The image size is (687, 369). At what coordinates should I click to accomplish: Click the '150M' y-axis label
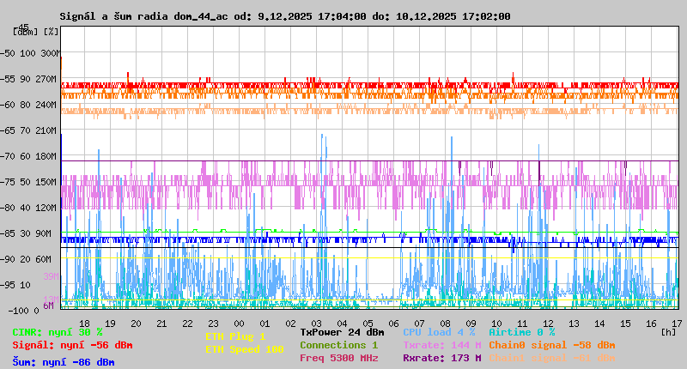tap(46, 182)
